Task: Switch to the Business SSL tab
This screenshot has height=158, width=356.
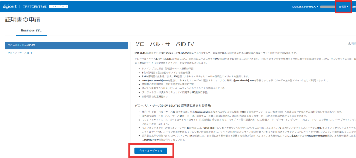Action: coord(31,31)
